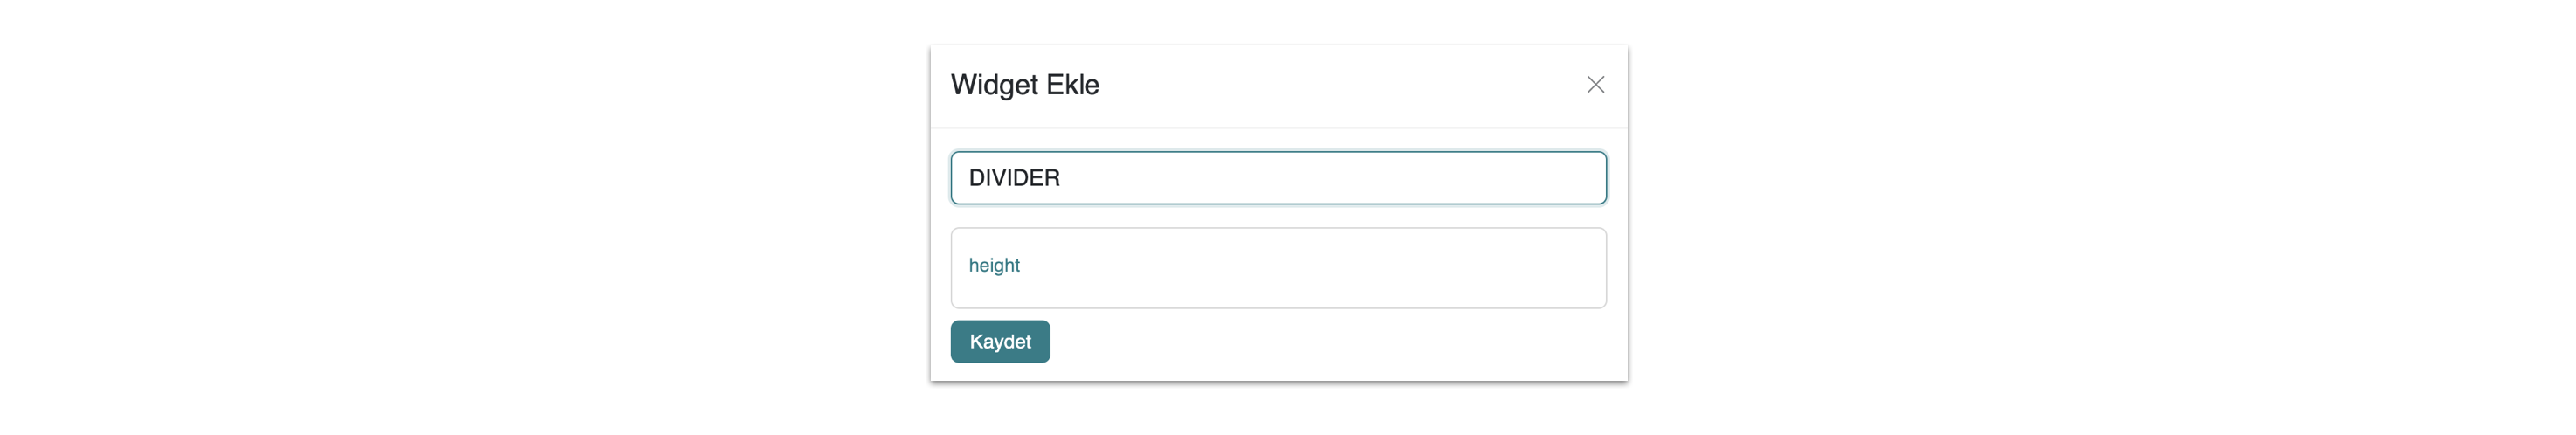Click the Widget Ekle dialog title
Viewport: 2576px width, 435px height.
(1024, 85)
